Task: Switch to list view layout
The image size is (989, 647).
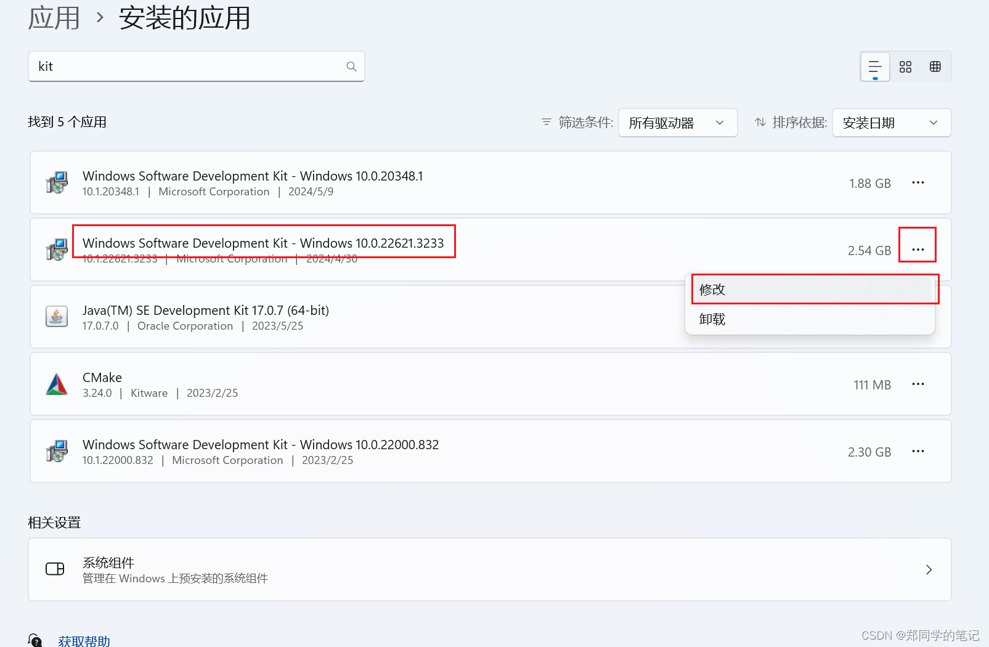Action: (875, 67)
